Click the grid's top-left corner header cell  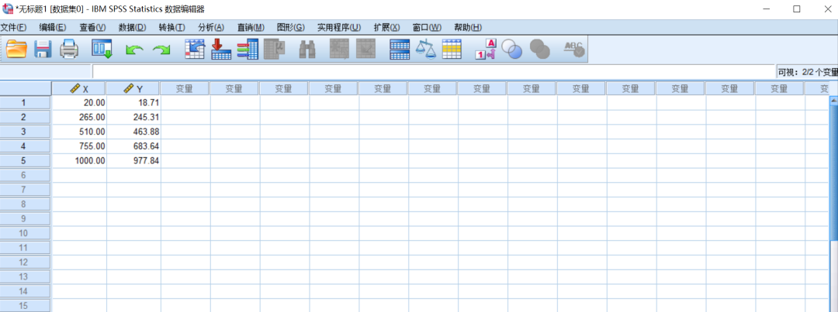click(26, 88)
